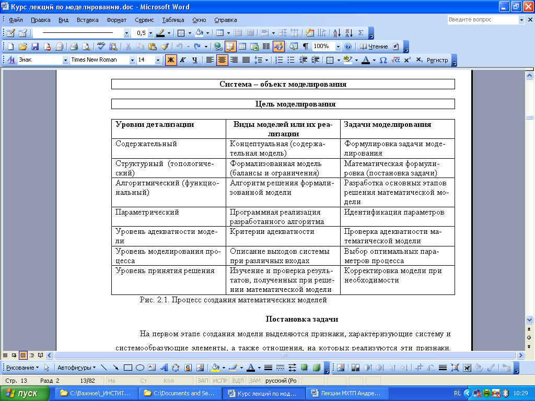
Task: Save the document with the floppy icon
Action: click(x=35, y=46)
